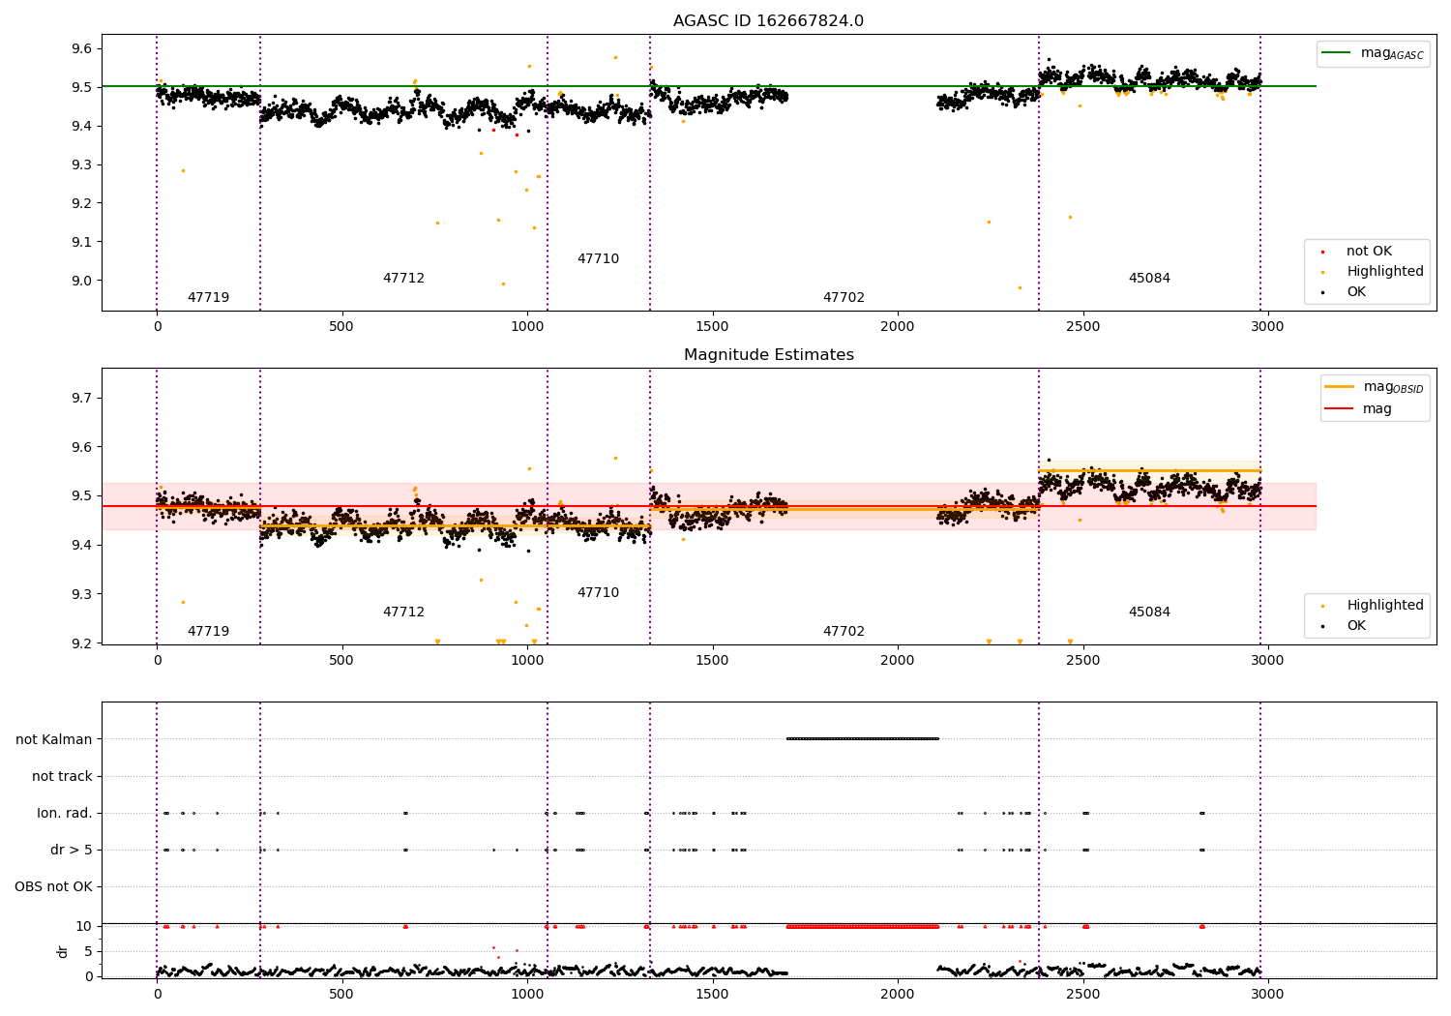
Task: Click the OK legend entry in top plot
Action: 1345,292
